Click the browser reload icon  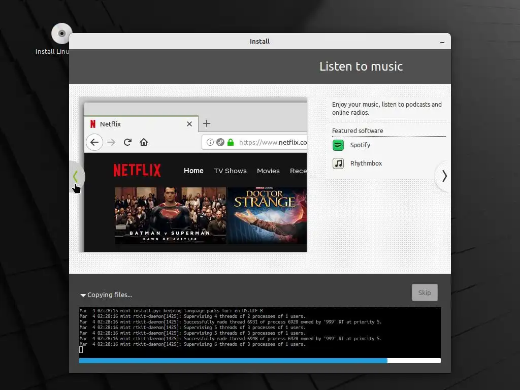click(127, 142)
